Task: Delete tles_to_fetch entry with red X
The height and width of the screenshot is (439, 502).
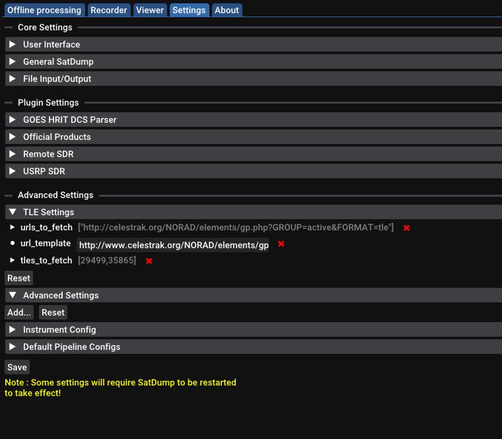Action: pos(149,261)
